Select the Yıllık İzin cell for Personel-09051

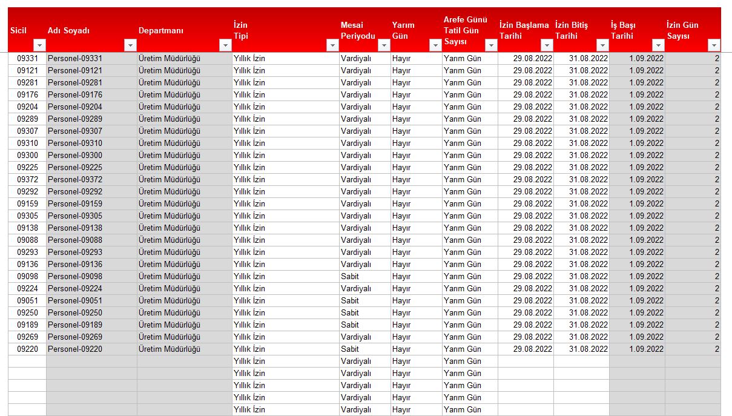tap(285, 301)
